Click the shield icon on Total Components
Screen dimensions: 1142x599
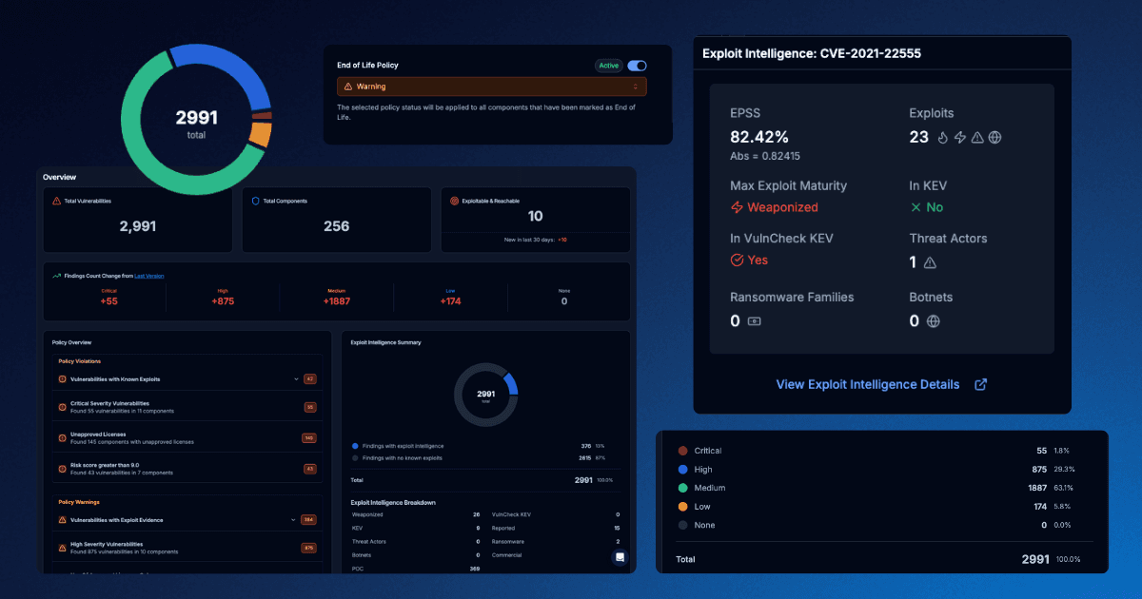pos(255,202)
